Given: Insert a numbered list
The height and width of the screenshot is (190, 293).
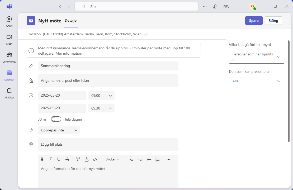Looking at the screenshot, I should (158, 159).
